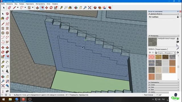Select the Freehand drawing tool

click(x=7, y=24)
